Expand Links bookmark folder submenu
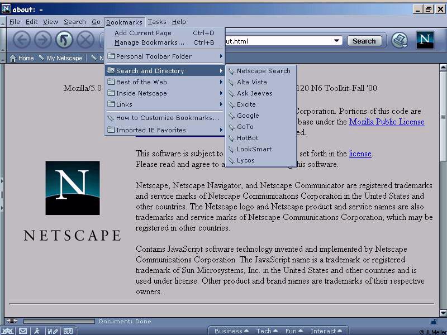This screenshot has width=447, height=335. tap(165, 104)
